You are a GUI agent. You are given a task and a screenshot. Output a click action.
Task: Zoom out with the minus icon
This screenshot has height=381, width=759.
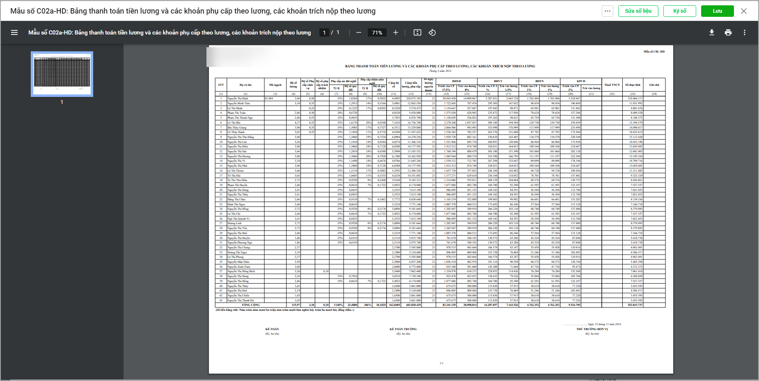(x=359, y=32)
